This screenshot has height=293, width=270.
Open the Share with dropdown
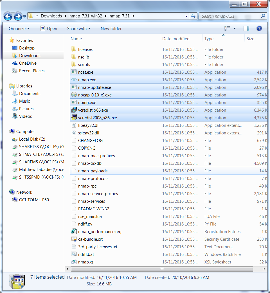[79, 29]
